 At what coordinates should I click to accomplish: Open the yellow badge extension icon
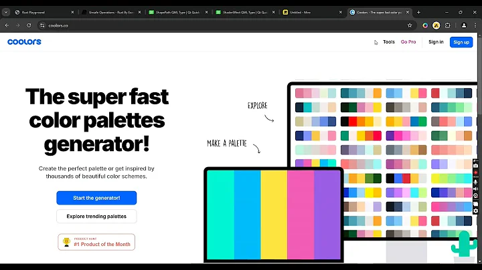[x=436, y=25]
